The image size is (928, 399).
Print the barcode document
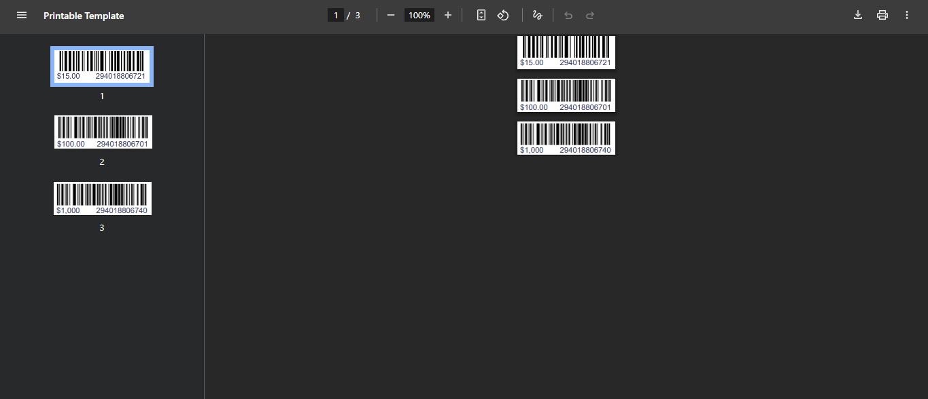882,15
